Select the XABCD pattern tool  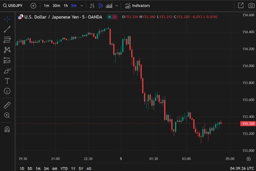[x=7, y=50]
